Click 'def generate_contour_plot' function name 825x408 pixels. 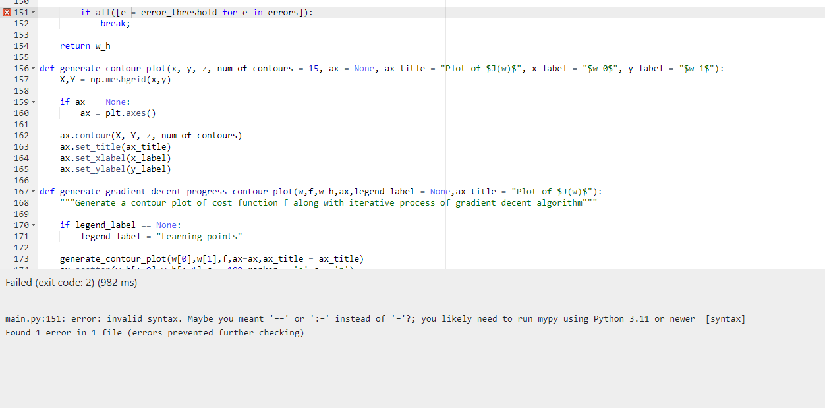coord(111,69)
